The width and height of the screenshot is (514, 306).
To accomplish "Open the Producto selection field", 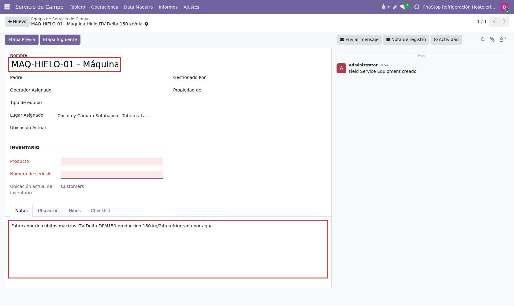I will click(x=112, y=162).
